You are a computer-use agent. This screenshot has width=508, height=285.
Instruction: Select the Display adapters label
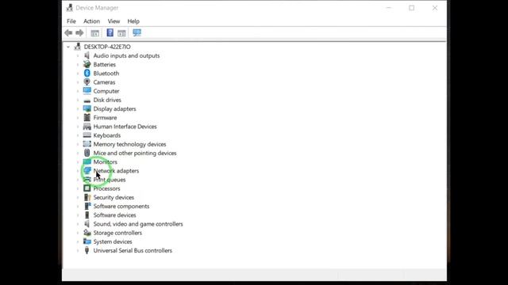pos(114,109)
